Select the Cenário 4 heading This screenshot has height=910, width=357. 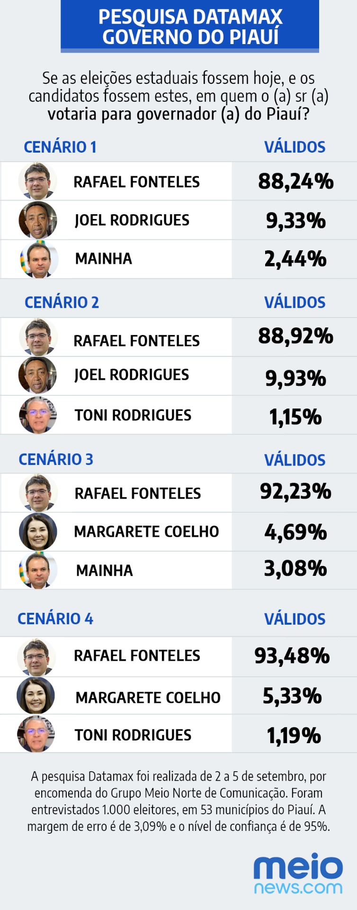click(x=55, y=619)
